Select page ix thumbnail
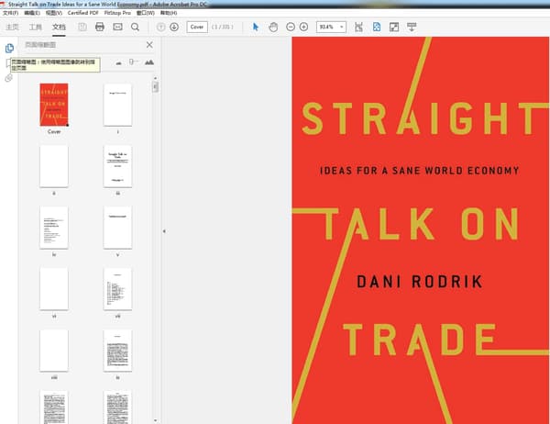This screenshot has width=550, height=424. [118, 351]
